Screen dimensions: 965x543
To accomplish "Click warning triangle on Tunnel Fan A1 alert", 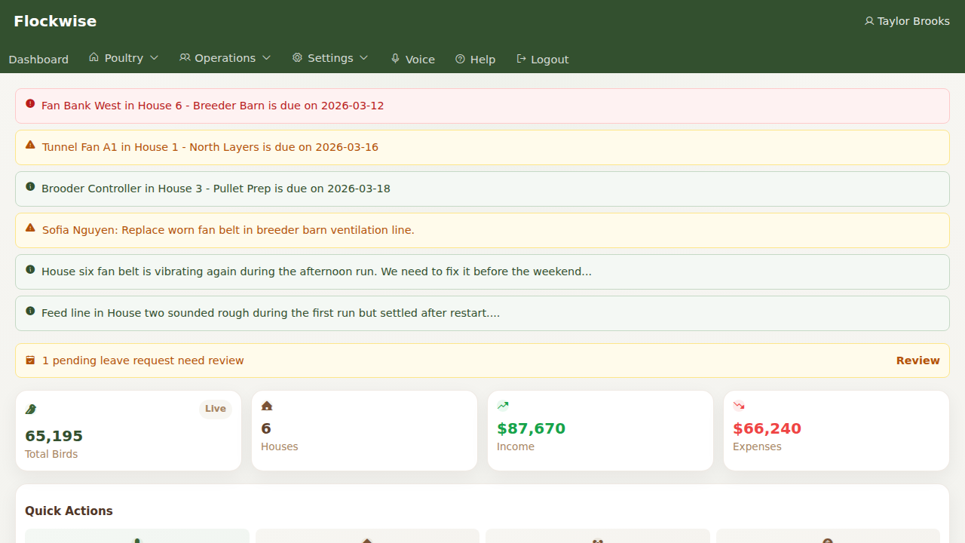I will point(30,145).
